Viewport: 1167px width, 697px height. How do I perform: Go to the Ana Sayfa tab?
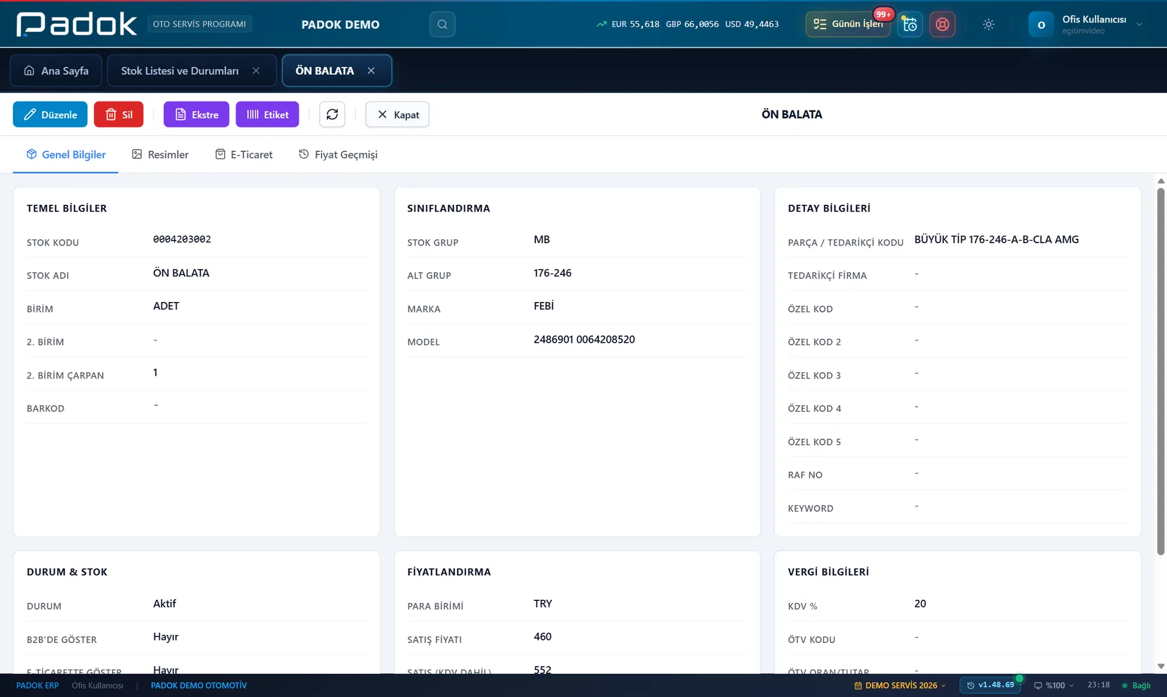click(x=56, y=70)
